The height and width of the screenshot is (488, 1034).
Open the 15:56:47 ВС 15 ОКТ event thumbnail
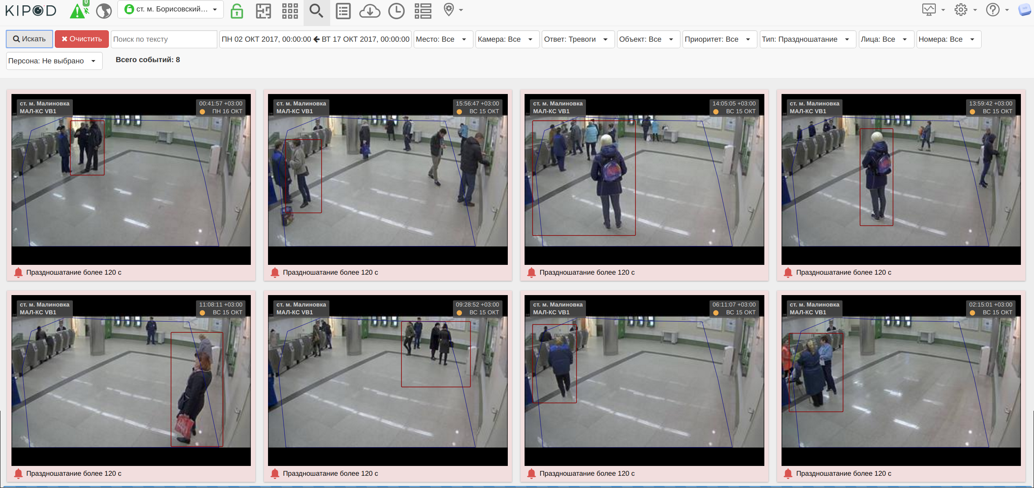click(388, 179)
